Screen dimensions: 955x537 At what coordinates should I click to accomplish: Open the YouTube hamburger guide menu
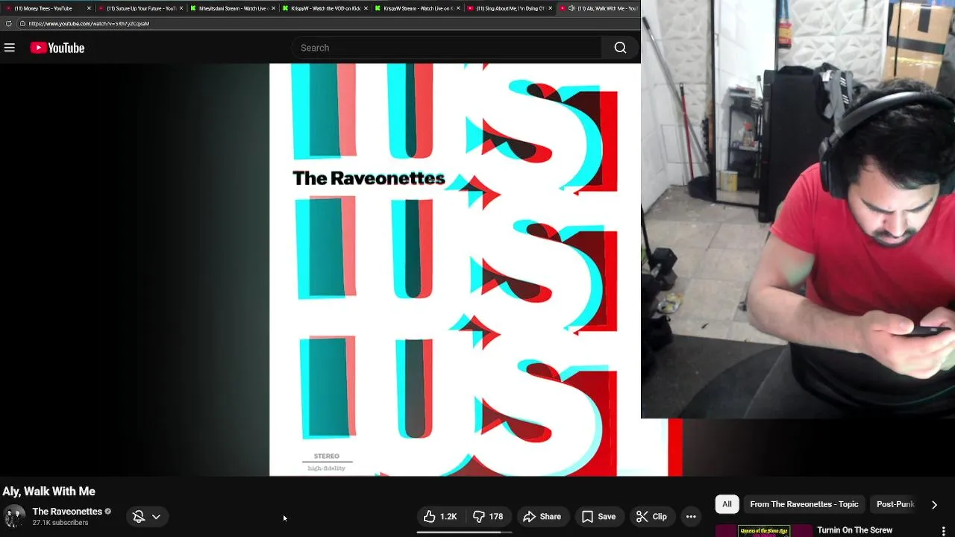10,48
